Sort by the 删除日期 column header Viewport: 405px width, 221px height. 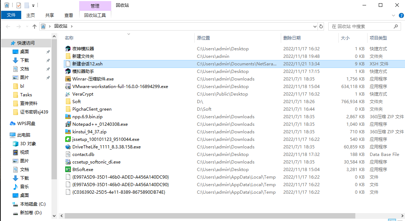[x=292, y=38]
